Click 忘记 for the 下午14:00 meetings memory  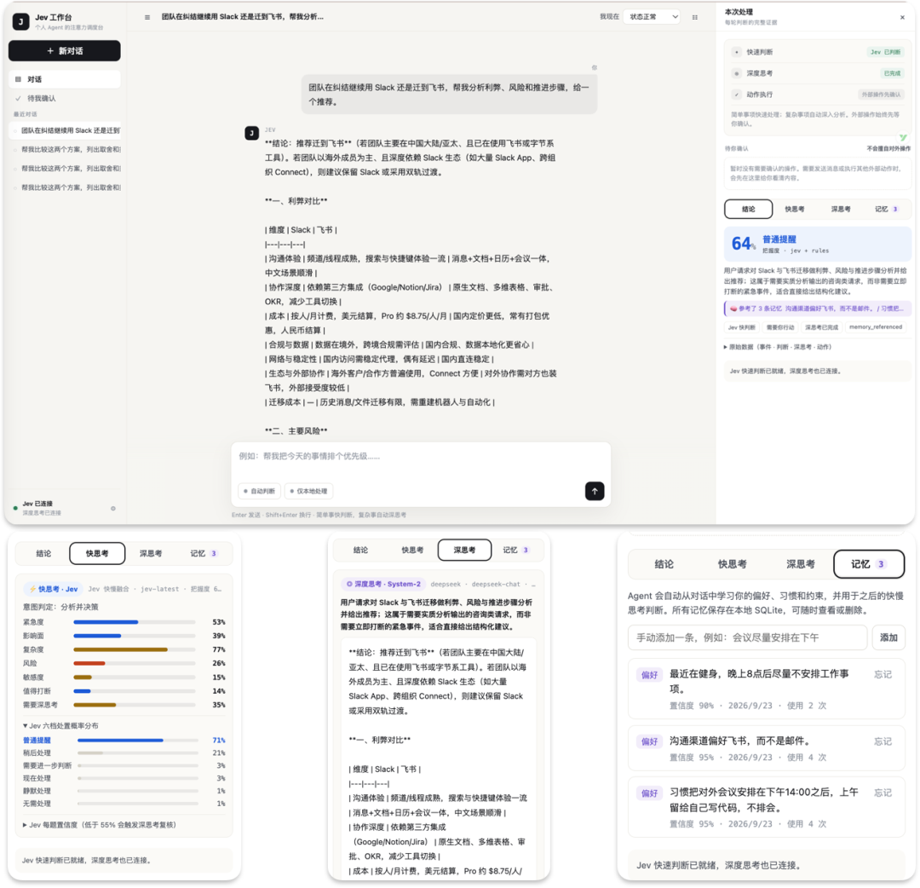click(883, 793)
